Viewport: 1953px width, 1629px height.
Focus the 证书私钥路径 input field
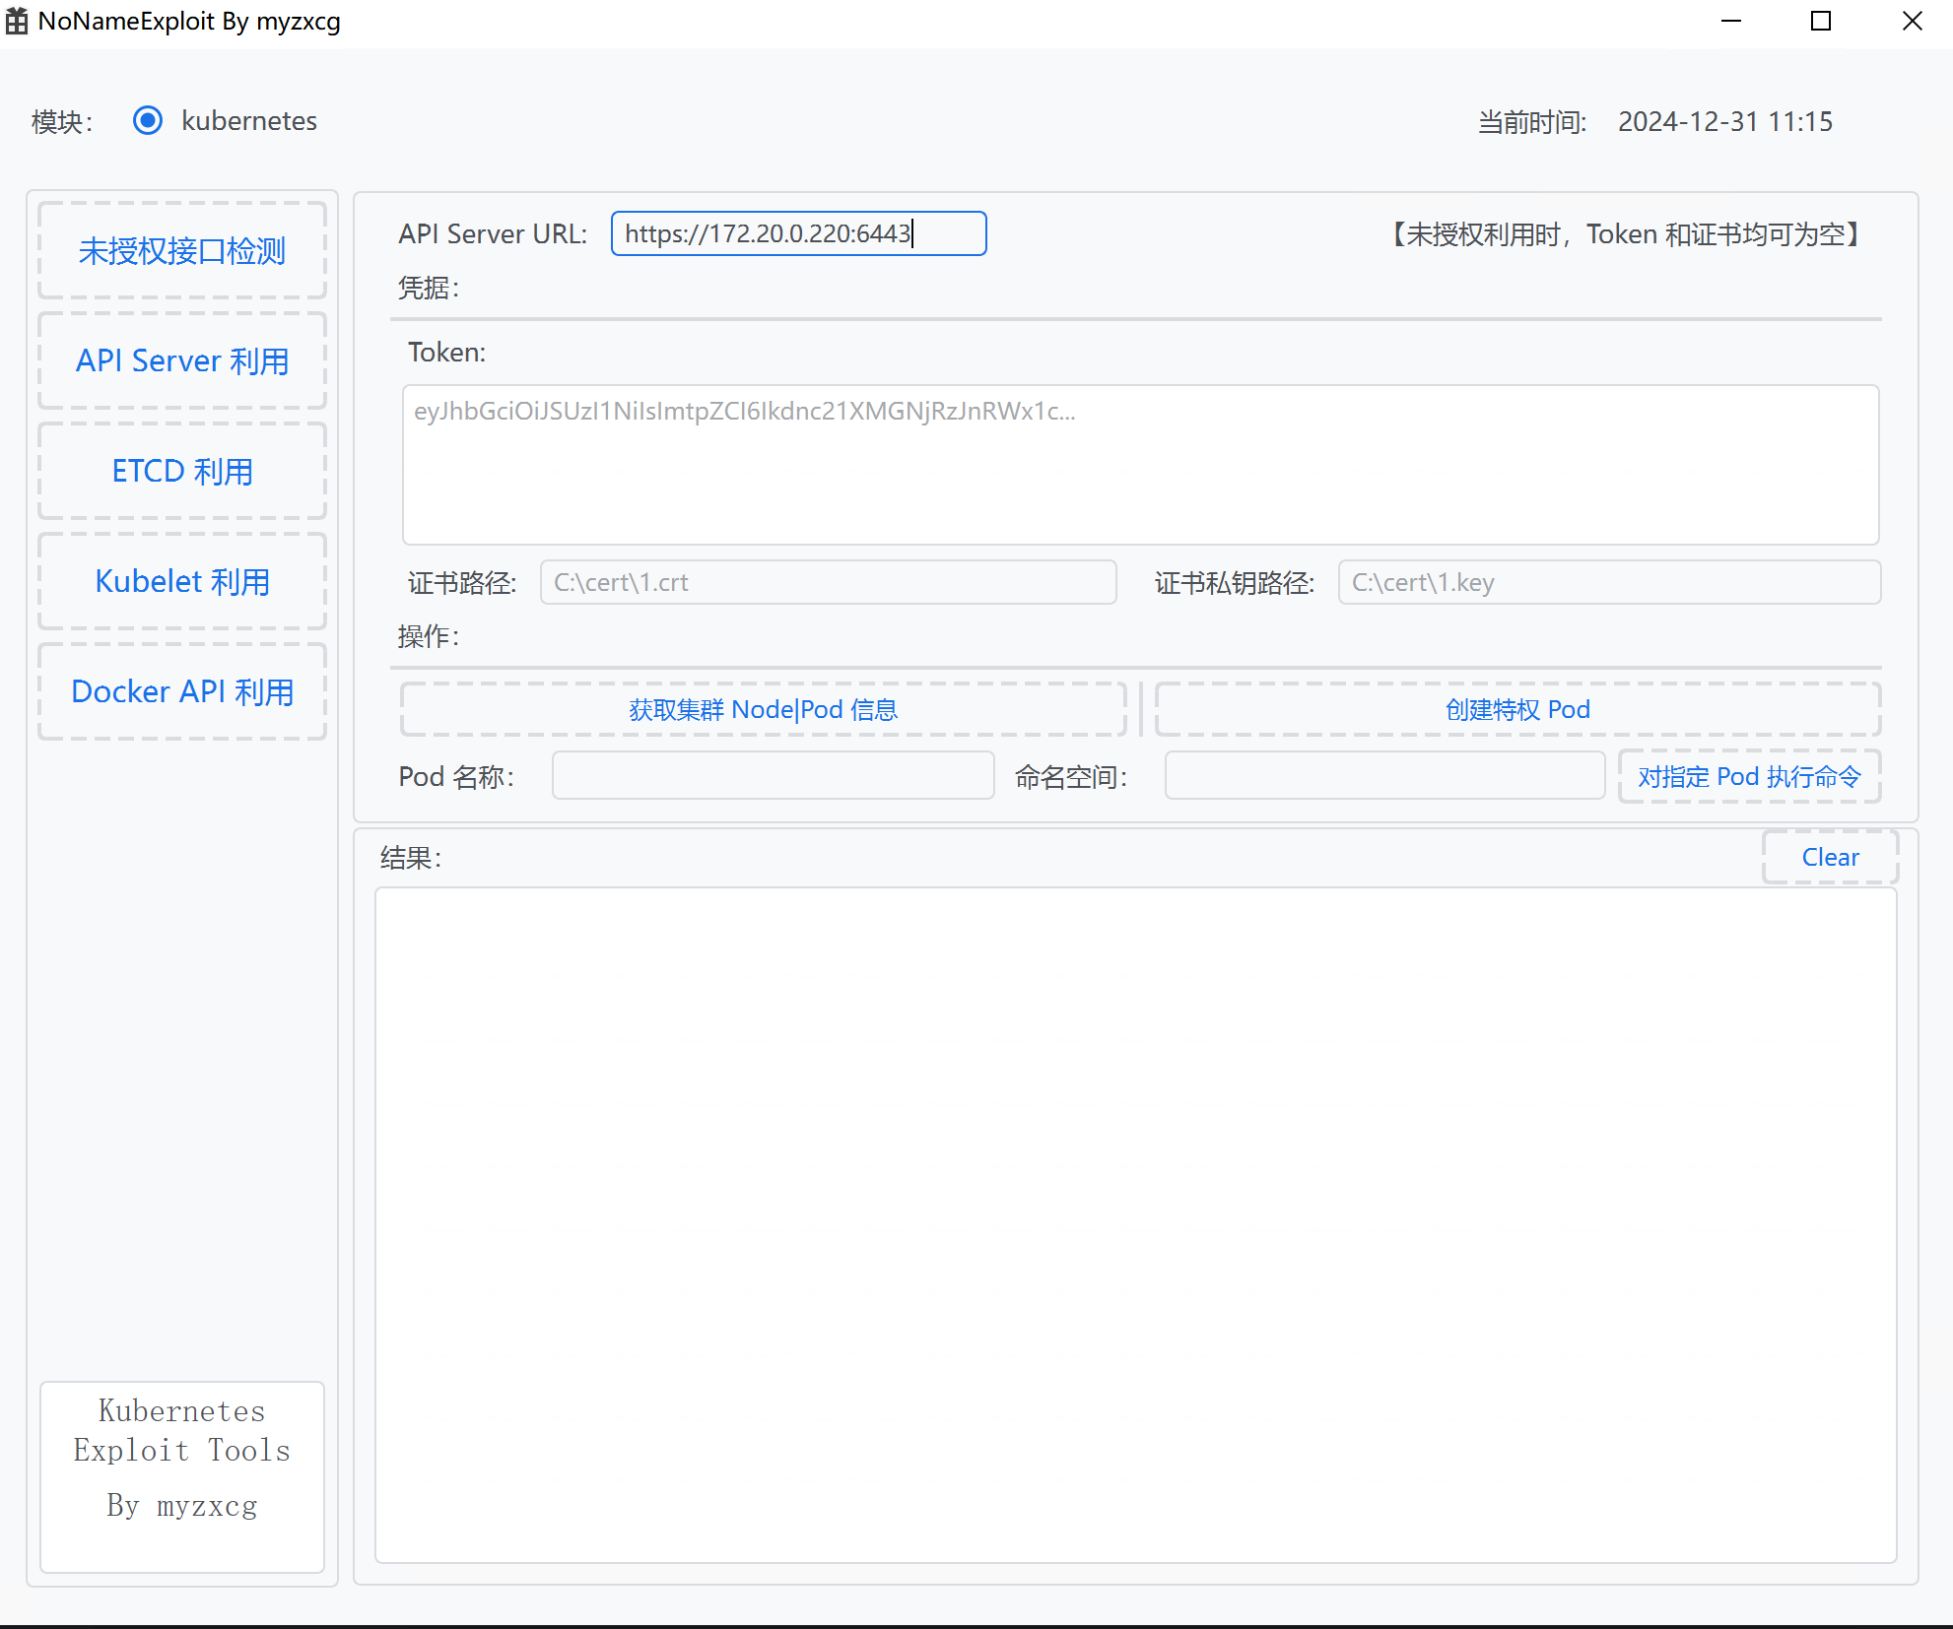tap(1609, 582)
